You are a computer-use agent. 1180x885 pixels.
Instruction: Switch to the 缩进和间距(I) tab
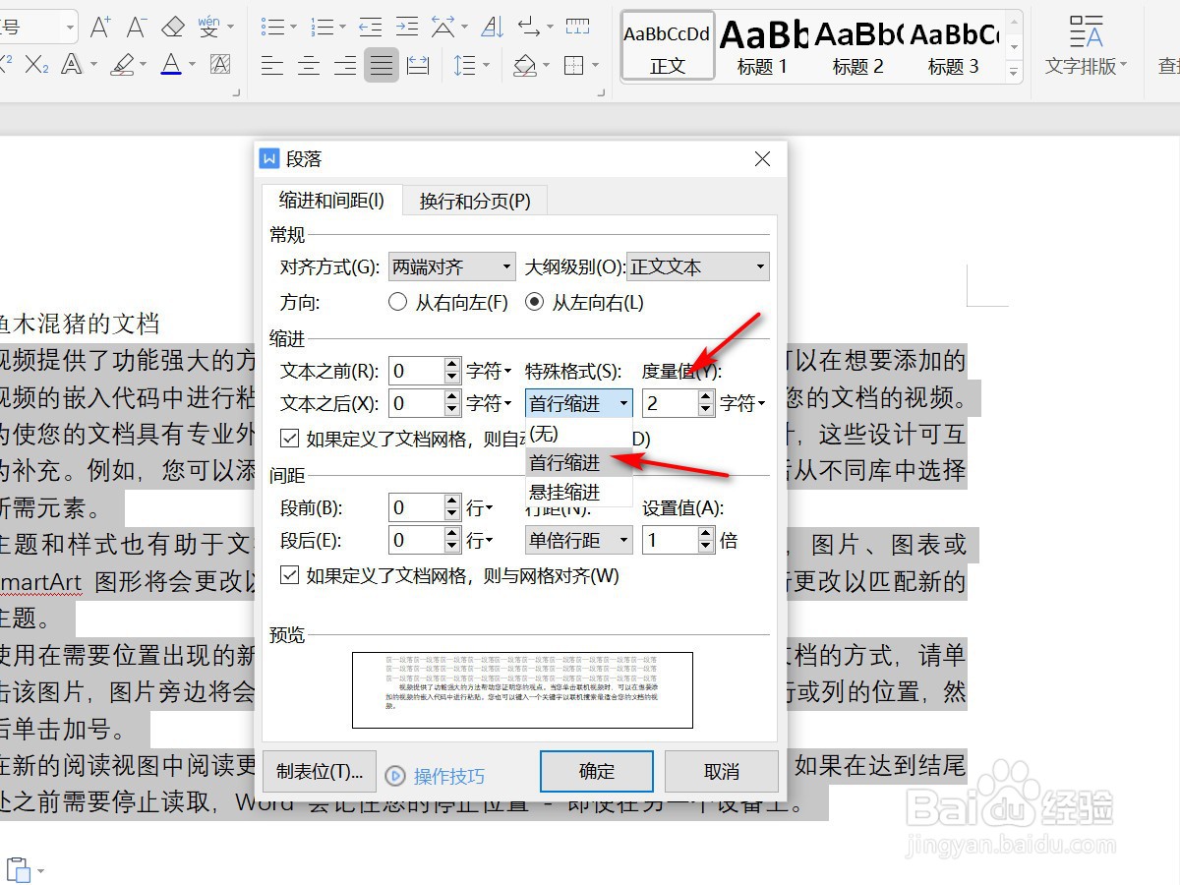pyautogui.click(x=332, y=200)
